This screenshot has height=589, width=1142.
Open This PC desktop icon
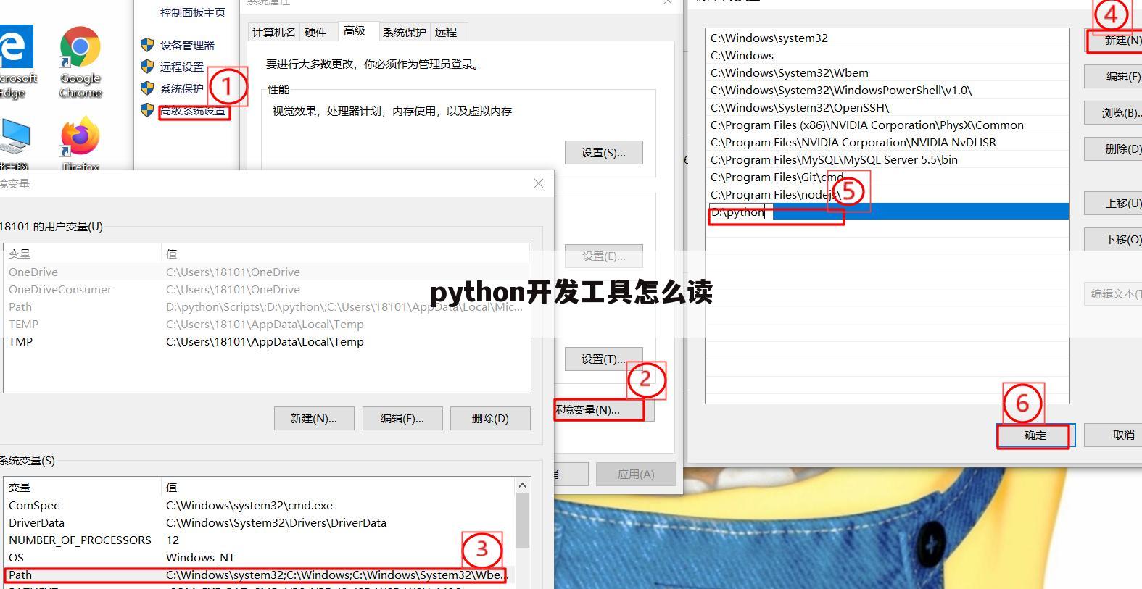coord(15,143)
